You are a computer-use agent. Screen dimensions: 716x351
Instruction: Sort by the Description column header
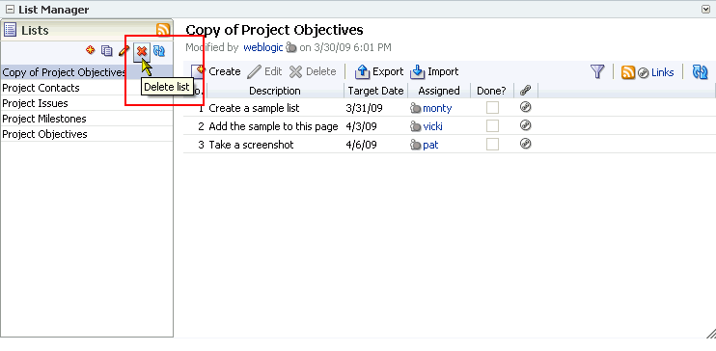tap(275, 91)
